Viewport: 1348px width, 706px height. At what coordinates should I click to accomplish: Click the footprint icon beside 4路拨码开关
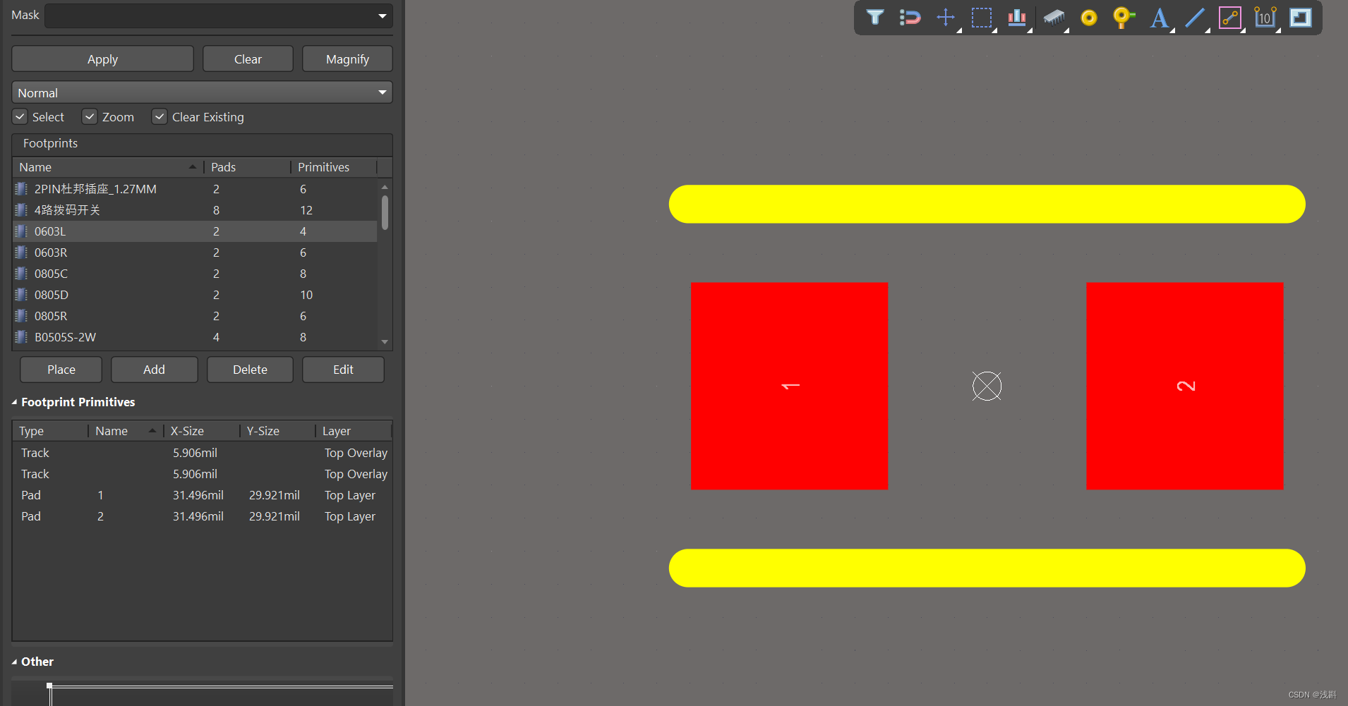click(x=21, y=210)
